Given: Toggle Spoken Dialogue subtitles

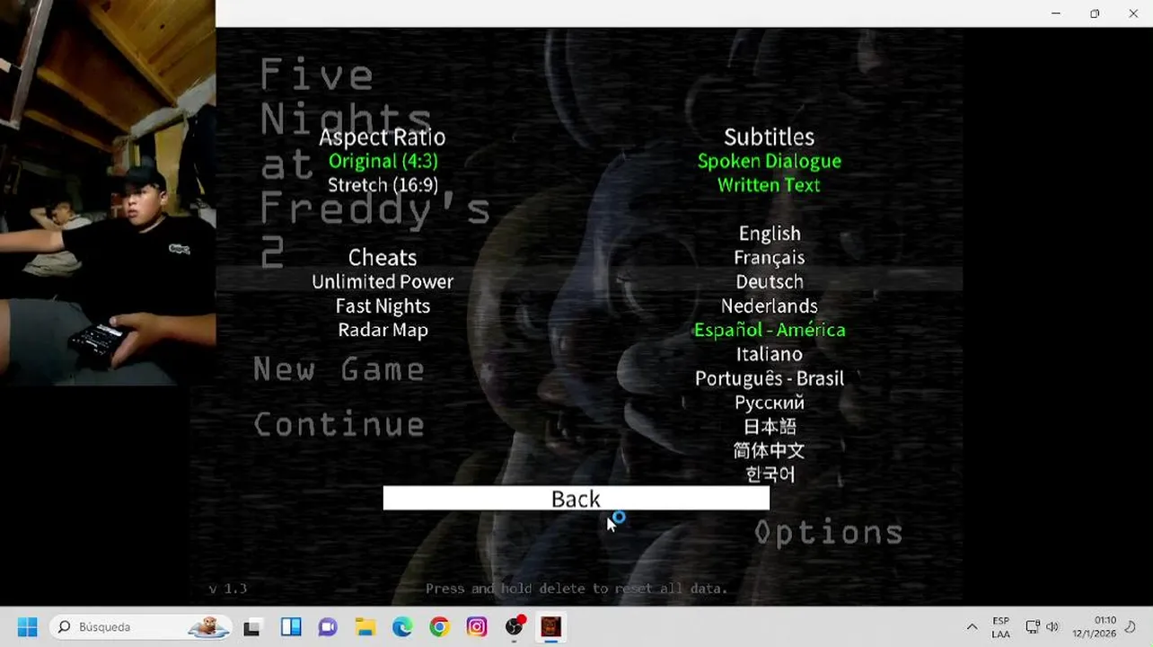Looking at the screenshot, I should (770, 161).
